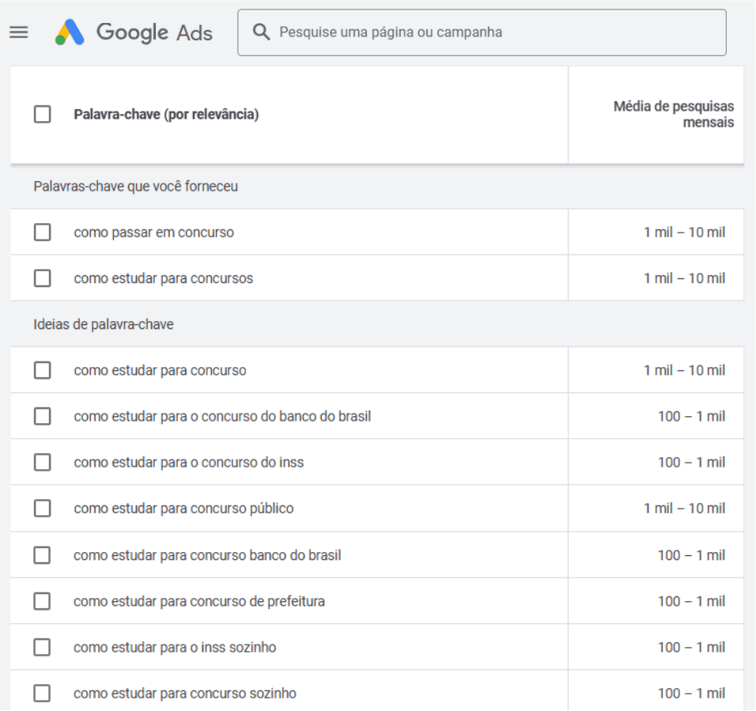Image resolution: width=756 pixels, height=711 pixels.
Task: Tick the 'como estudar para concurso' checkbox
Action: point(43,370)
